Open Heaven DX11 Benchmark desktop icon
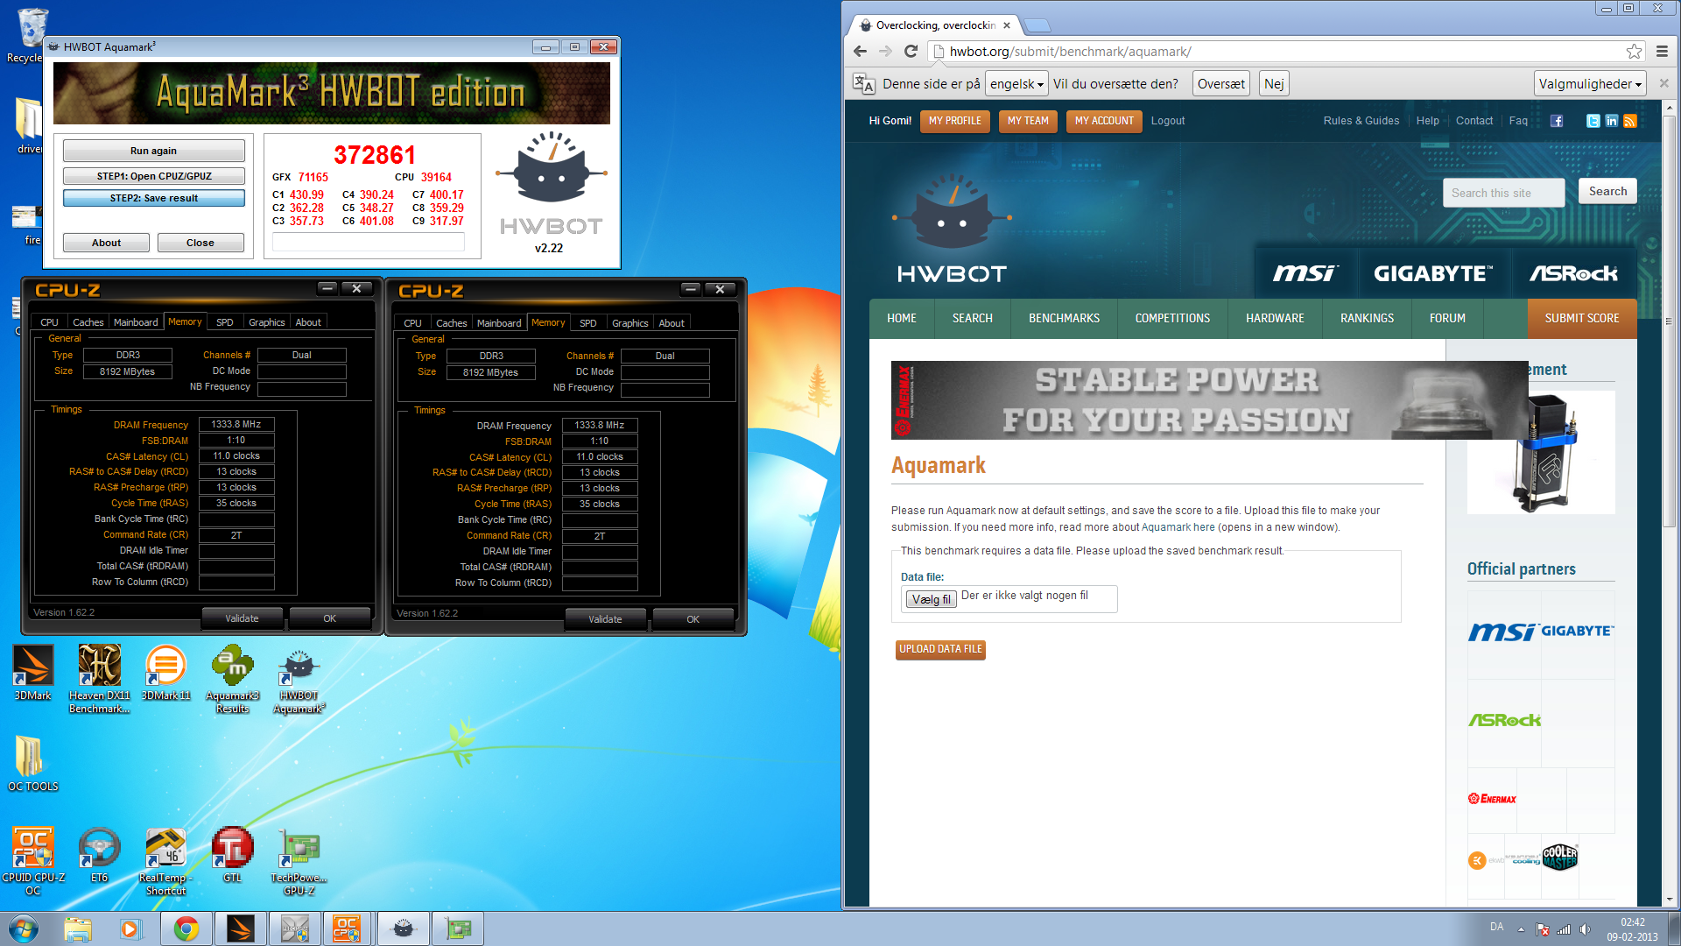 coord(100,679)
